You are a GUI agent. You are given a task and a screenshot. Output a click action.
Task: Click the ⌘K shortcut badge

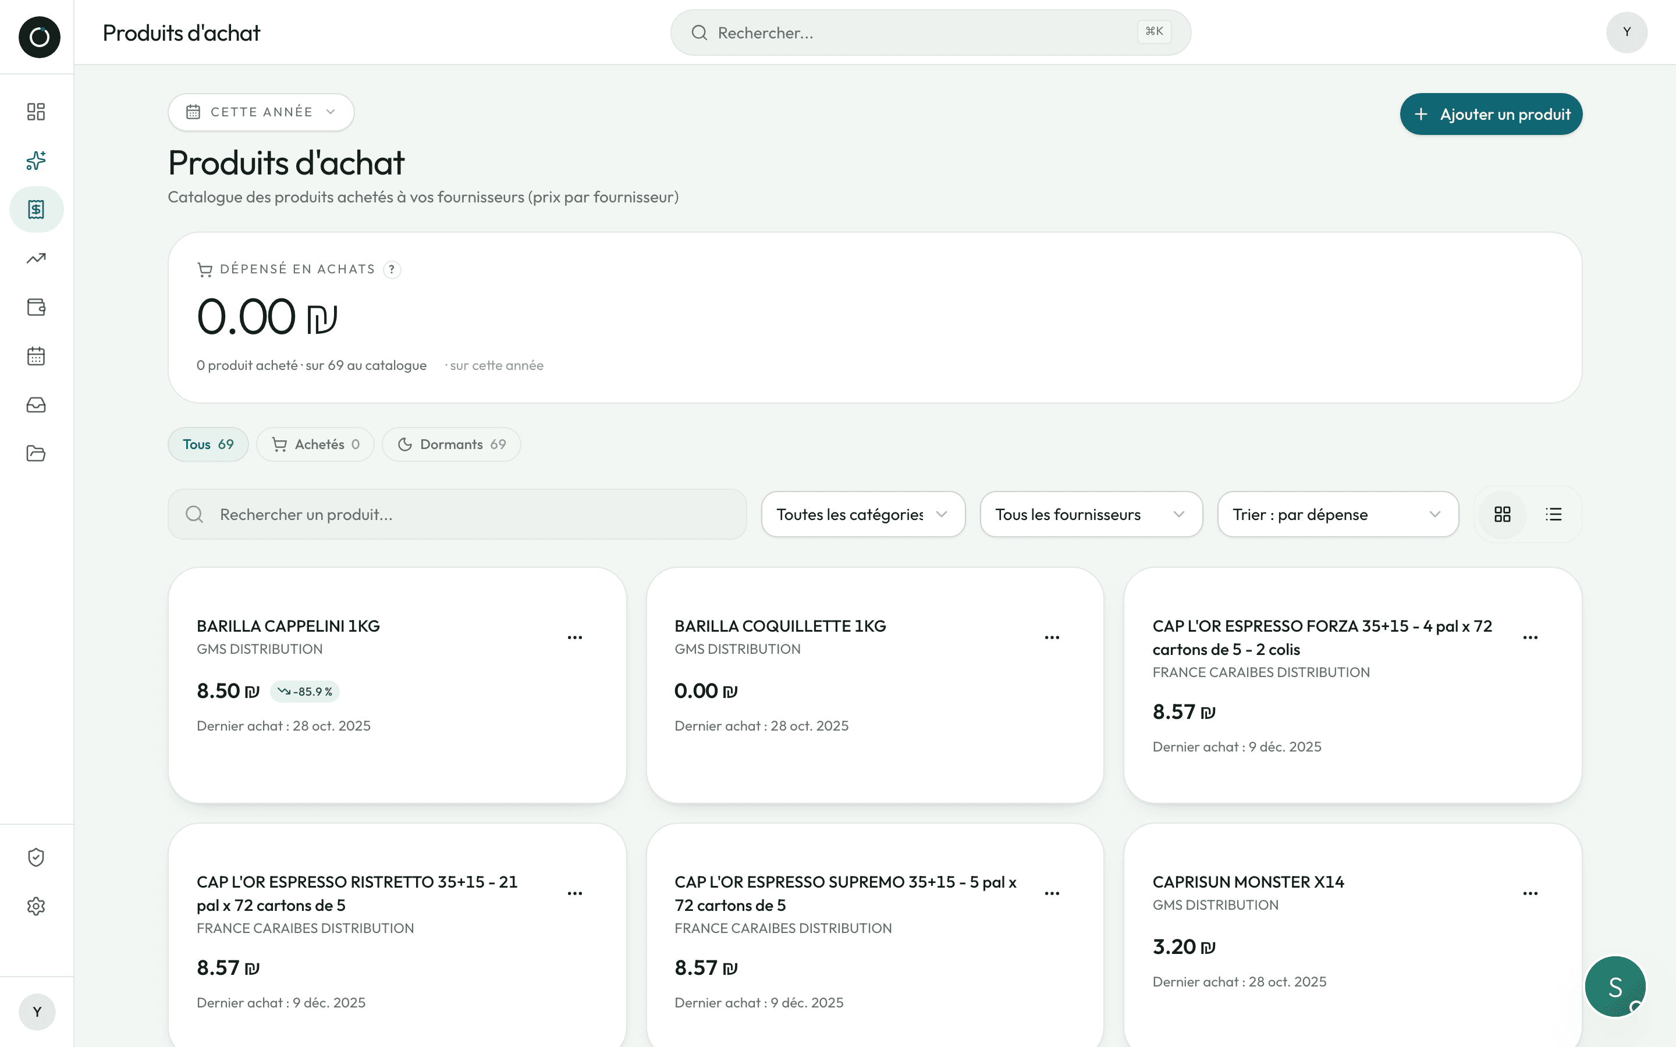coord(1154,32)
